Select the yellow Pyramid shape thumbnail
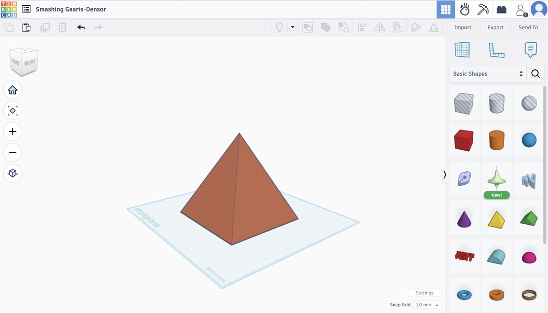Viewport: 548px width, 313px height. point(496,220)
